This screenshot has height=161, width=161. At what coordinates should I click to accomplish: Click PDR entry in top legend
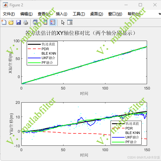pos(38,49)
